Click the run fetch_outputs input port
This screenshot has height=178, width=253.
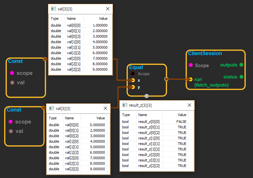191,79
